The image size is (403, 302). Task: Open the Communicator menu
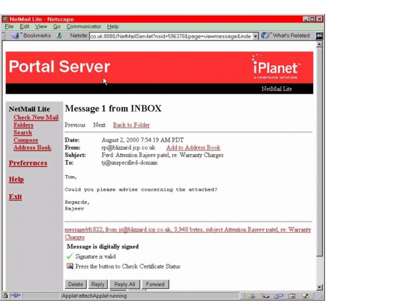tap(84, 26)
